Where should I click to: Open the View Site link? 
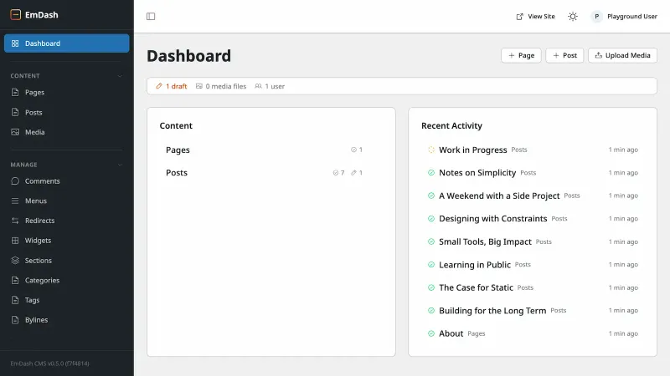click(535, 16)
